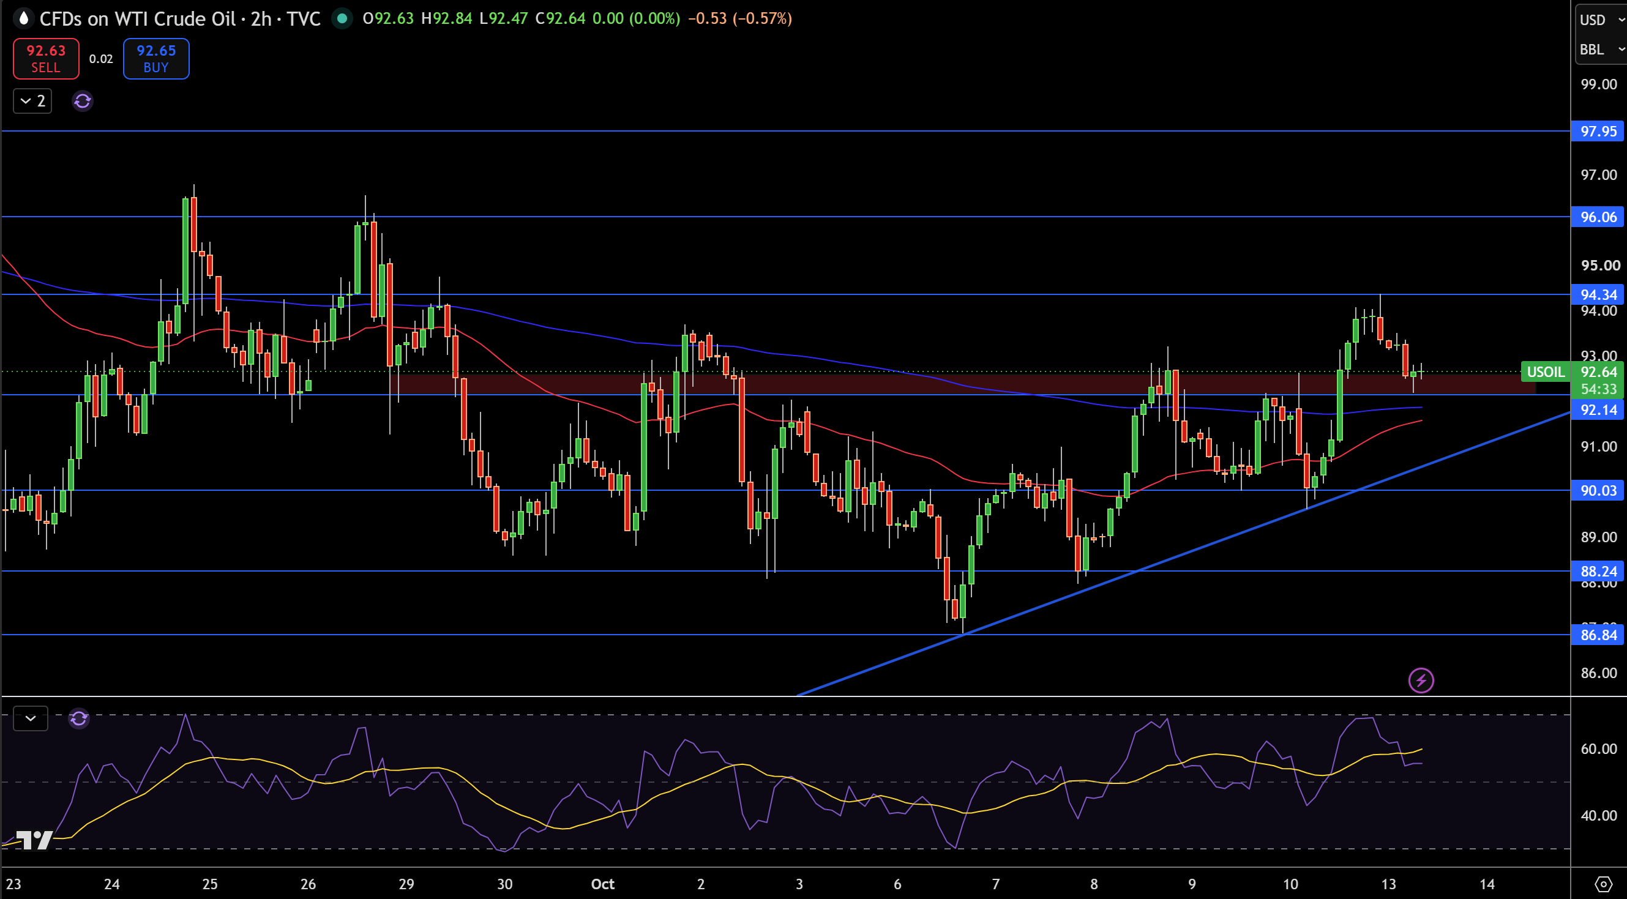Click date 13 on the time axis
1627x899 pixels.
[x=1388, y=884]
